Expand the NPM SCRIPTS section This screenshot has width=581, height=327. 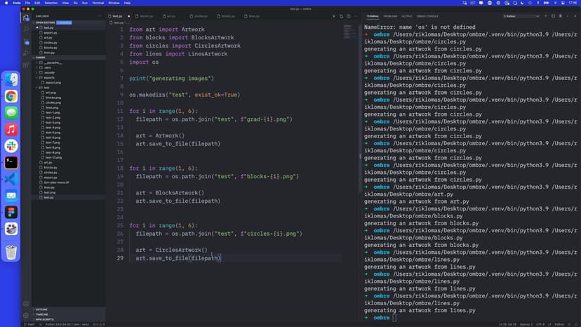pos(44,319)
